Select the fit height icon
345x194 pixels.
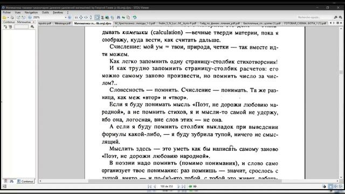click(x=91, y=17)
